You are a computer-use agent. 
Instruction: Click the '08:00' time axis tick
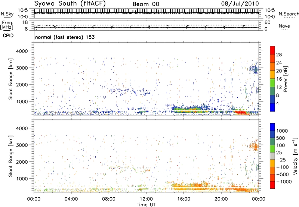pyautogui.click(x=109, y=199)
